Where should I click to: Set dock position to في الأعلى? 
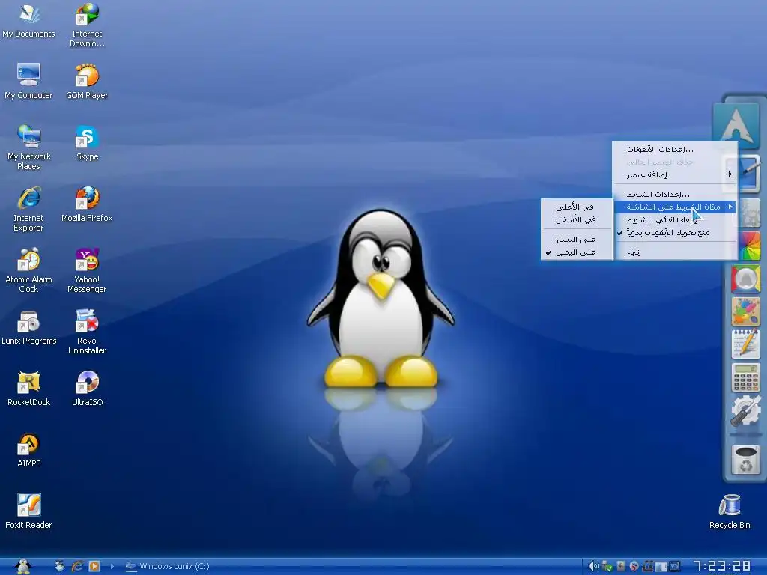tap(576, 207)
